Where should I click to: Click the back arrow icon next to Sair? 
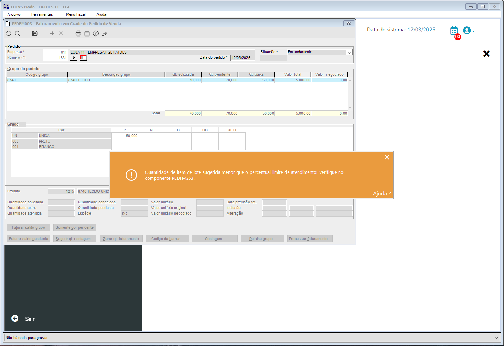click(x=15, y=319)
